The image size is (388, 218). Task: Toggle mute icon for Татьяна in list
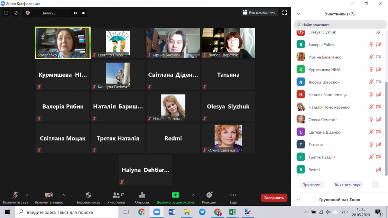click(371, 145)
